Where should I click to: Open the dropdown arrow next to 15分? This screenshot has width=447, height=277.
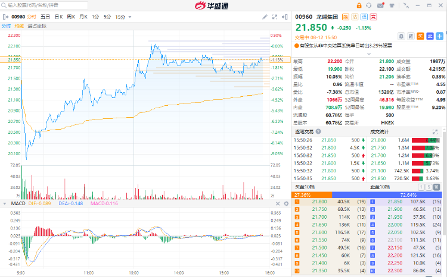pyautogui.click(x=130, y=17)
